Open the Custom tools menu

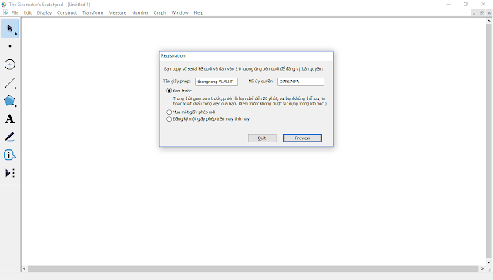(x=10, y=173)
